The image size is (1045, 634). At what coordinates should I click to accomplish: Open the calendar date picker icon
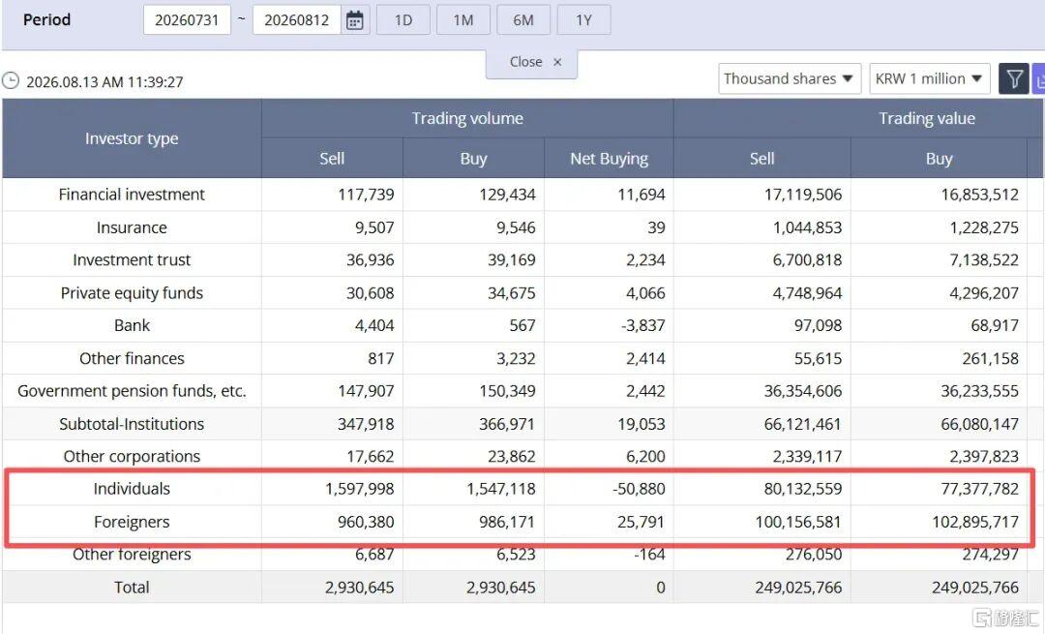click(x=354, y=20)
